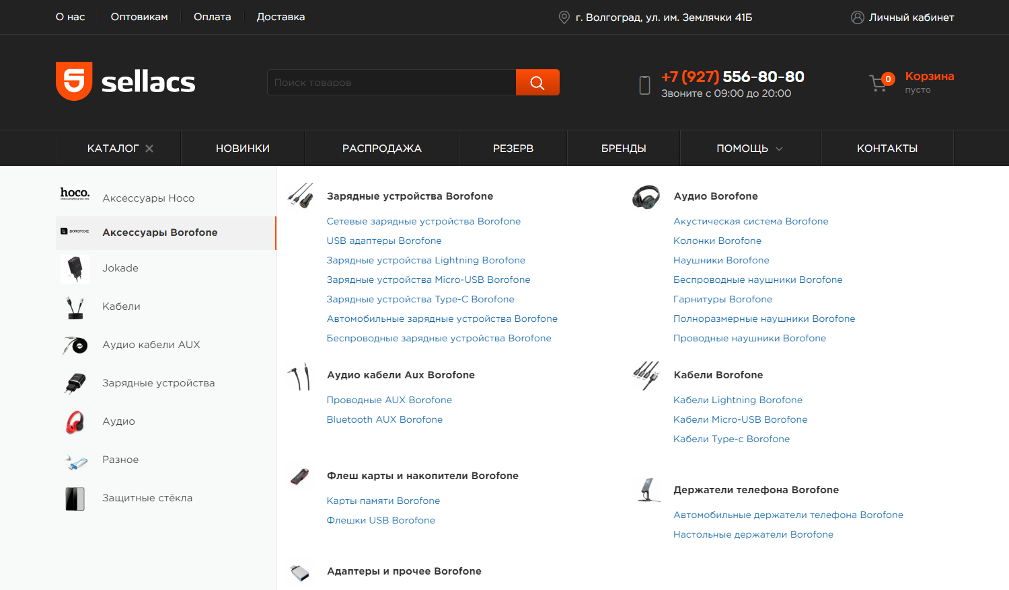Open the РАСПРОДАЖА menu item

tap(382, 149)
